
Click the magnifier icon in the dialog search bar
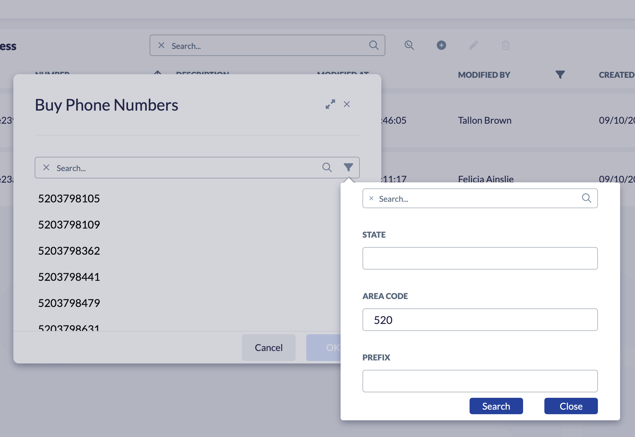(327, 167)
